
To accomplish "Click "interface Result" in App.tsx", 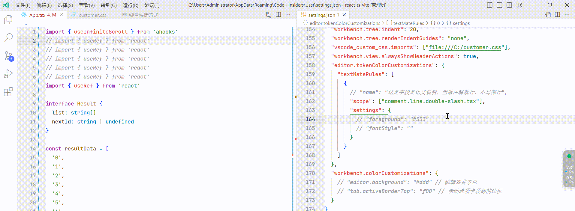I will click(x=71, y=103).
